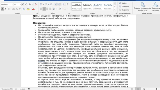Open the Change Case (Aa) menu
Image resolution: width=160 pixels, height=90 pixels.
30,4
